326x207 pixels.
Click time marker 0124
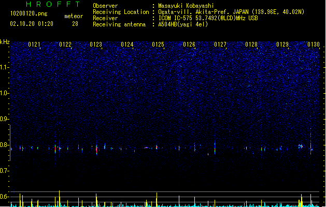[127, 45]
